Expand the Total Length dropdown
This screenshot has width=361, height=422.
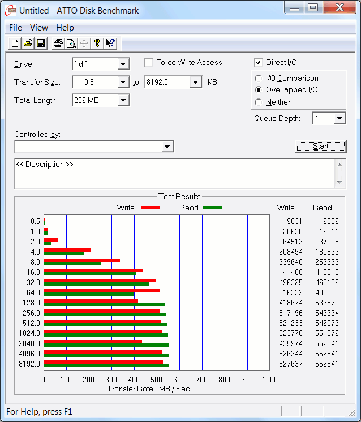[123, 100]
